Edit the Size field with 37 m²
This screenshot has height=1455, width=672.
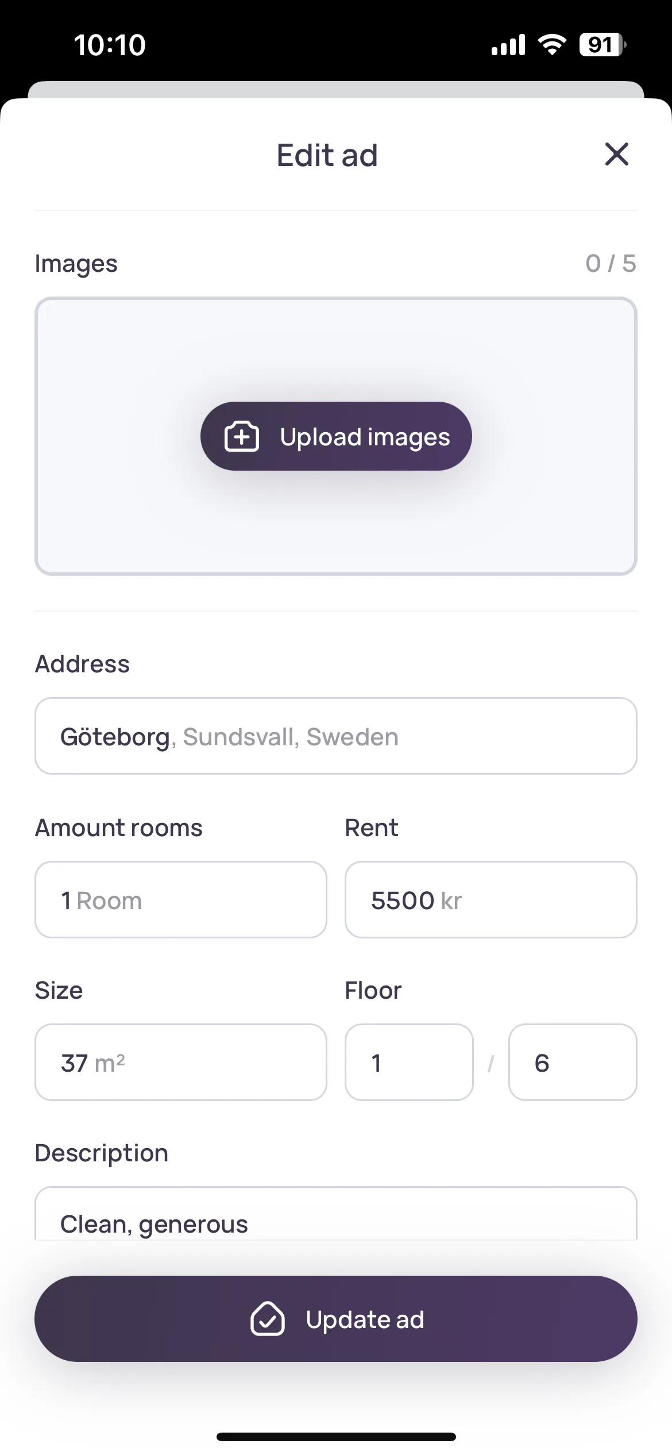click(x=181, y=1063)
